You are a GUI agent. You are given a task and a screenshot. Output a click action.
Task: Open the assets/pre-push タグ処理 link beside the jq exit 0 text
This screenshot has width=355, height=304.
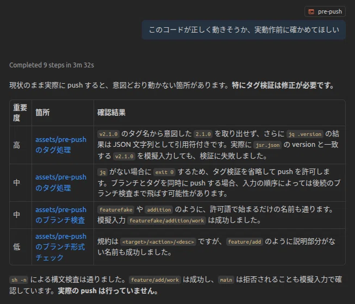pyautogui.click(x=61, y=182)
